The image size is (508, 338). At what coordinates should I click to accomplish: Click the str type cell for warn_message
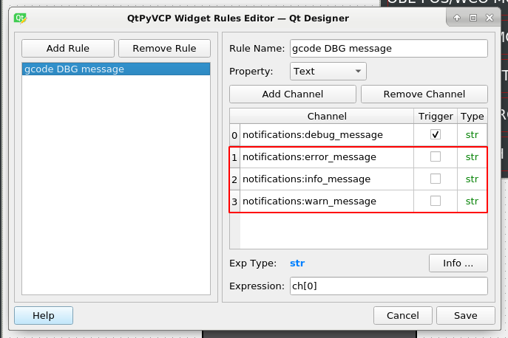pyautogui.click(x=472, y=201)
